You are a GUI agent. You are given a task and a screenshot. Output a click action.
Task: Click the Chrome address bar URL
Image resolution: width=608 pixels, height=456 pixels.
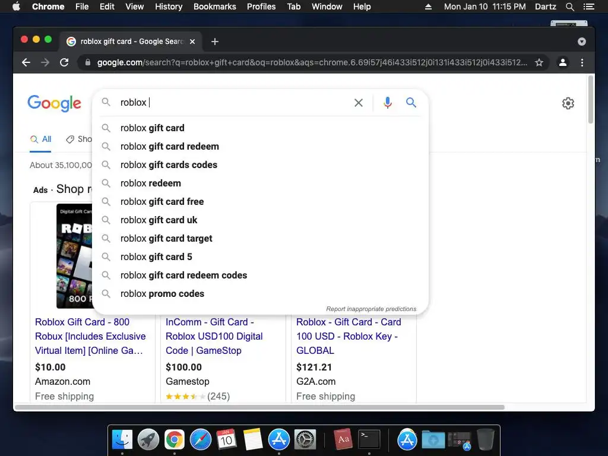312,62
